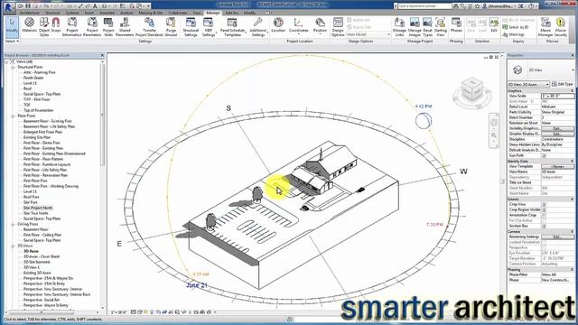Click Edit for Graphic Display Options

557,135
